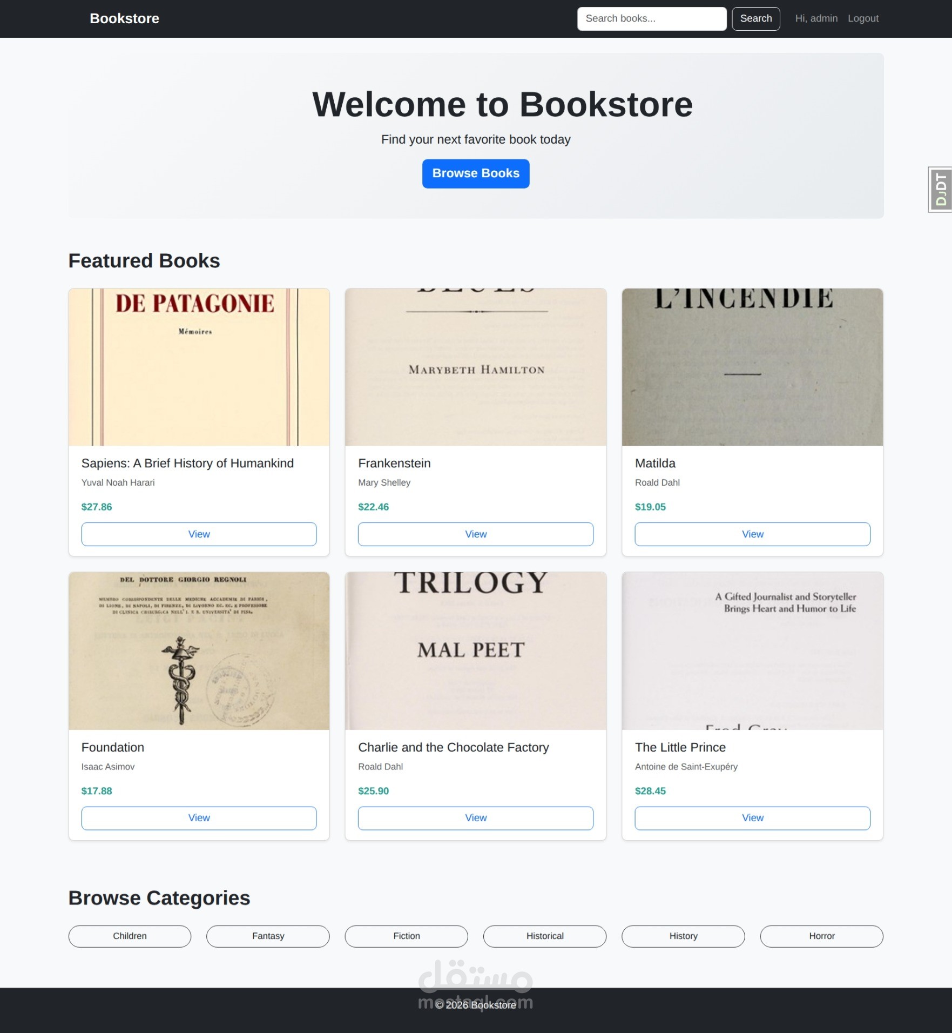Open the Hi, admin profile link
Viewport: 952px width, 1033px height.
click(816, 18)
